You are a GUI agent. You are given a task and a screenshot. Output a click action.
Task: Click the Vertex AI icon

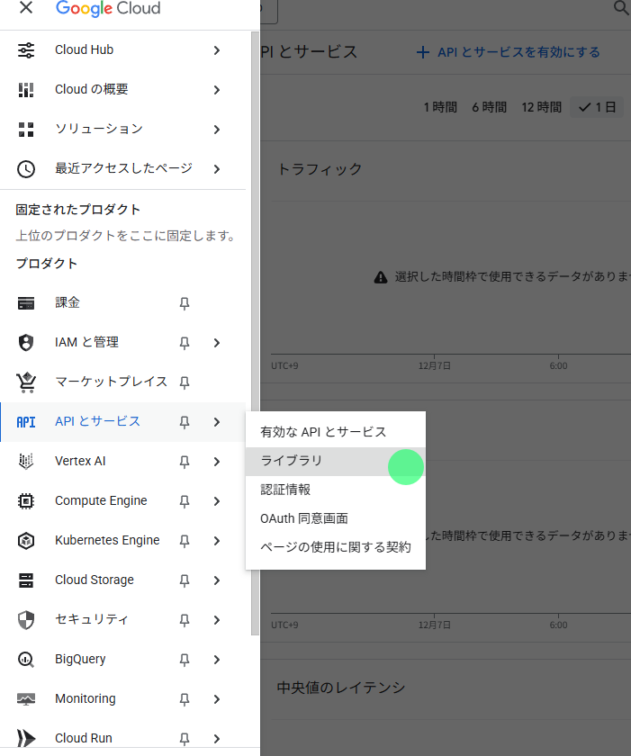coord(26,462)
